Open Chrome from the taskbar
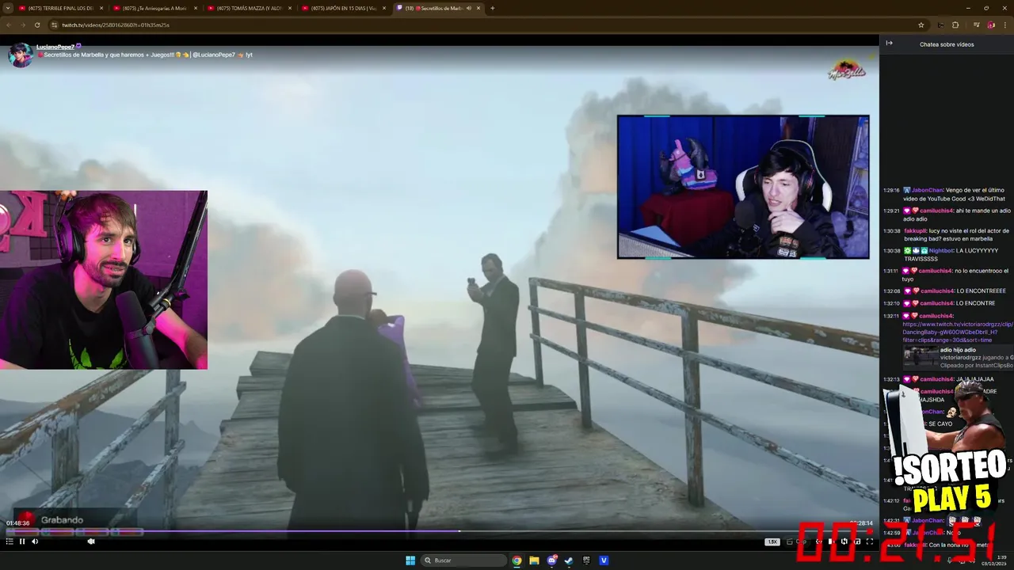This screenshot has height=570, width=1014. pyautogui.click(x=517, y=560)
